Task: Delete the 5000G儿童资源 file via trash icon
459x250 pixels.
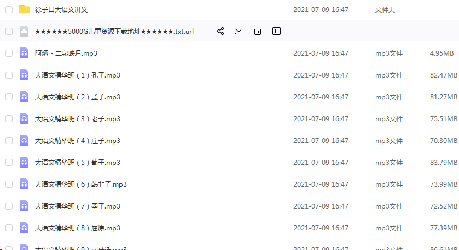Action: [258, 31]
